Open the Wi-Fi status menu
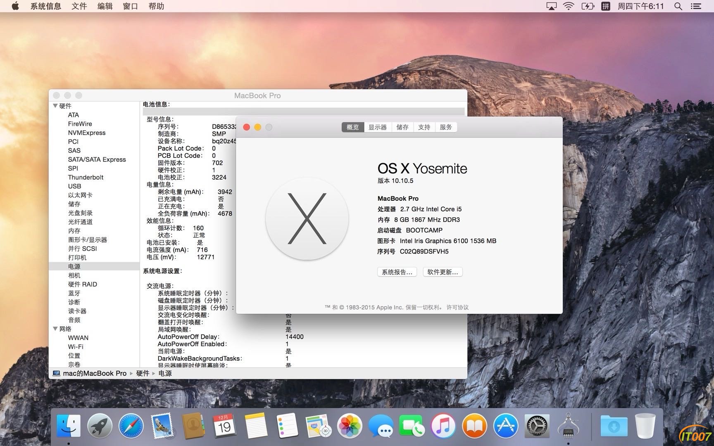The width and height of the screenshot is (714, 446). 569,6
